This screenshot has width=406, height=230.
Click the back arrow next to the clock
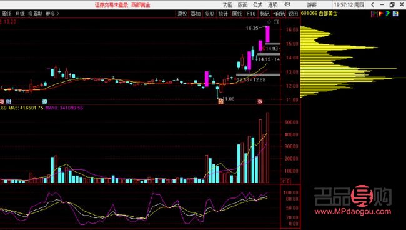pos(372,4)
